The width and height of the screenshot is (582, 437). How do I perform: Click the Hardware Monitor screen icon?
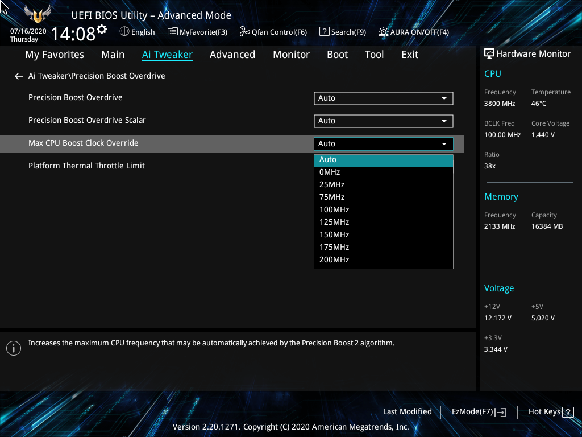(489, 54)
